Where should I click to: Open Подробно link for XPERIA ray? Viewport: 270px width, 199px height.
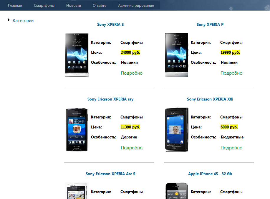coord(132,148)
